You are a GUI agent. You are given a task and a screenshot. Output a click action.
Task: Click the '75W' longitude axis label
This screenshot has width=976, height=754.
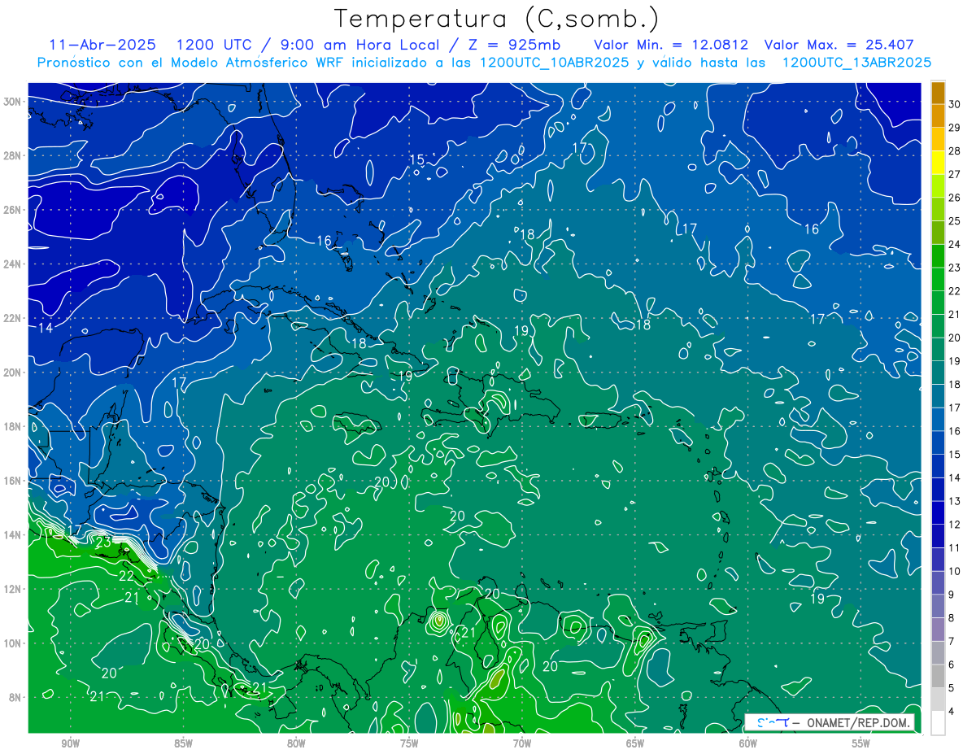409,743
